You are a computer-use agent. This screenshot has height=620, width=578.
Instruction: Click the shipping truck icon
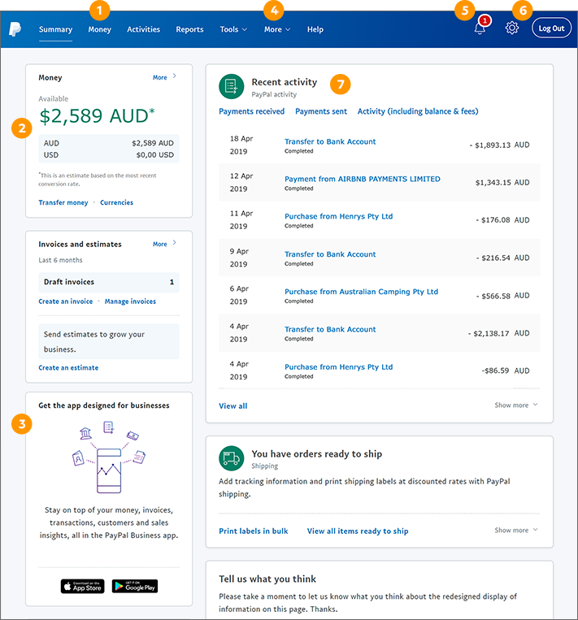pos(232,458)
